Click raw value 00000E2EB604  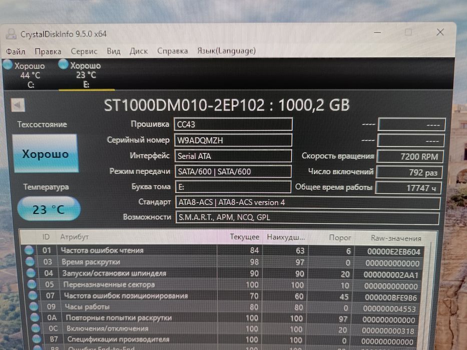393,252
